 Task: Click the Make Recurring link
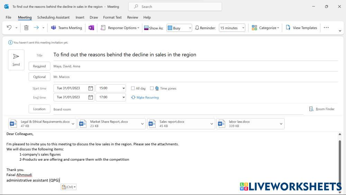click(145, 98)
